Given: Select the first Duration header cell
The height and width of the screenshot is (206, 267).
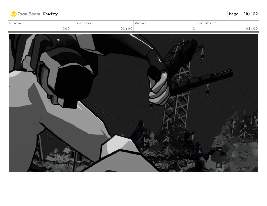Looking at the screenshot, I should (82, 23).
